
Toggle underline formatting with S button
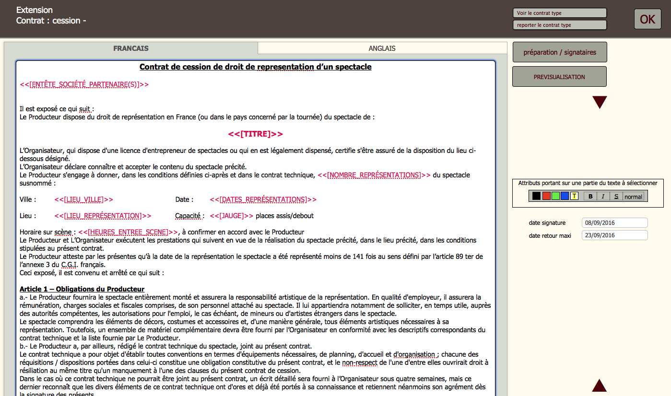pyautogui.click(x=616, y=196)
